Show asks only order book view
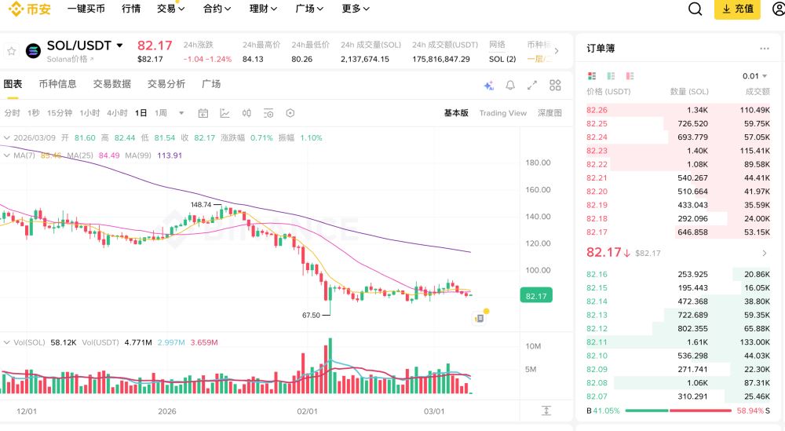 (630, 75)
